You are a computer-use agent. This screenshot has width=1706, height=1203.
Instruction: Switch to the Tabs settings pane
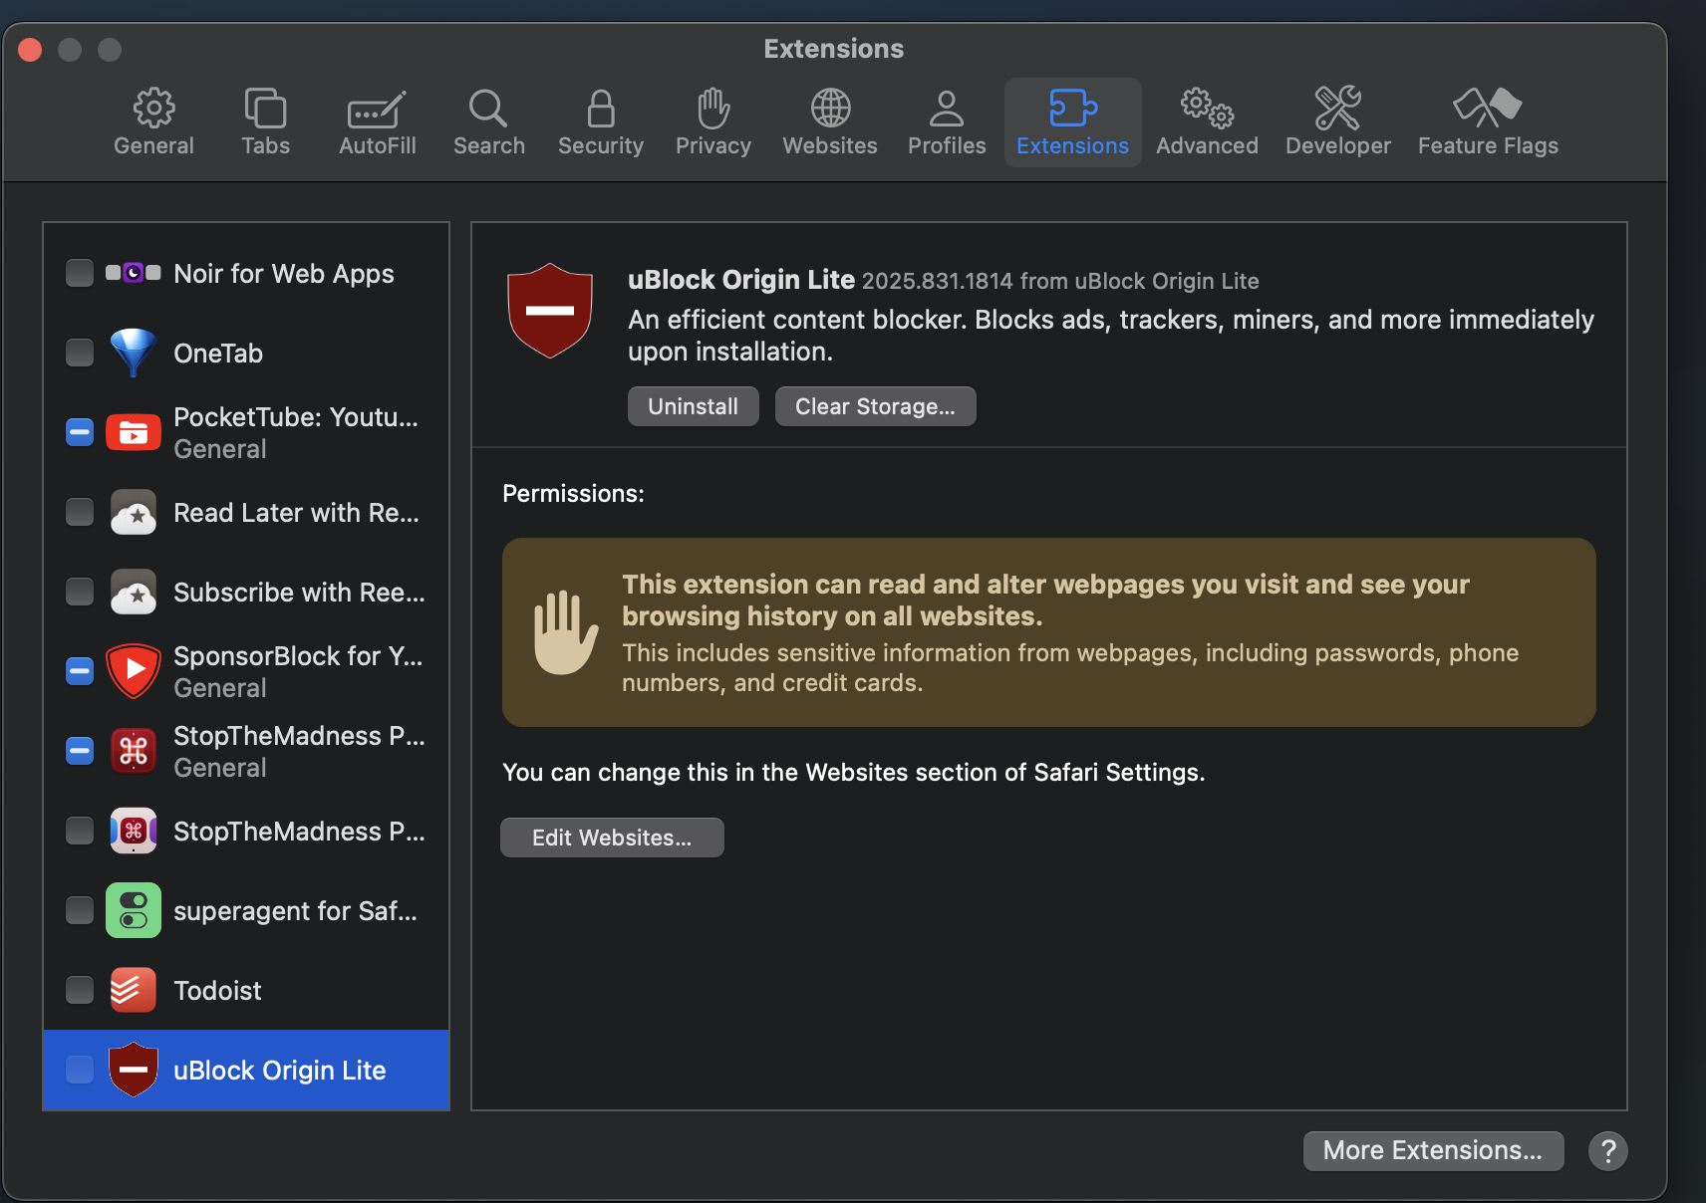265,122
